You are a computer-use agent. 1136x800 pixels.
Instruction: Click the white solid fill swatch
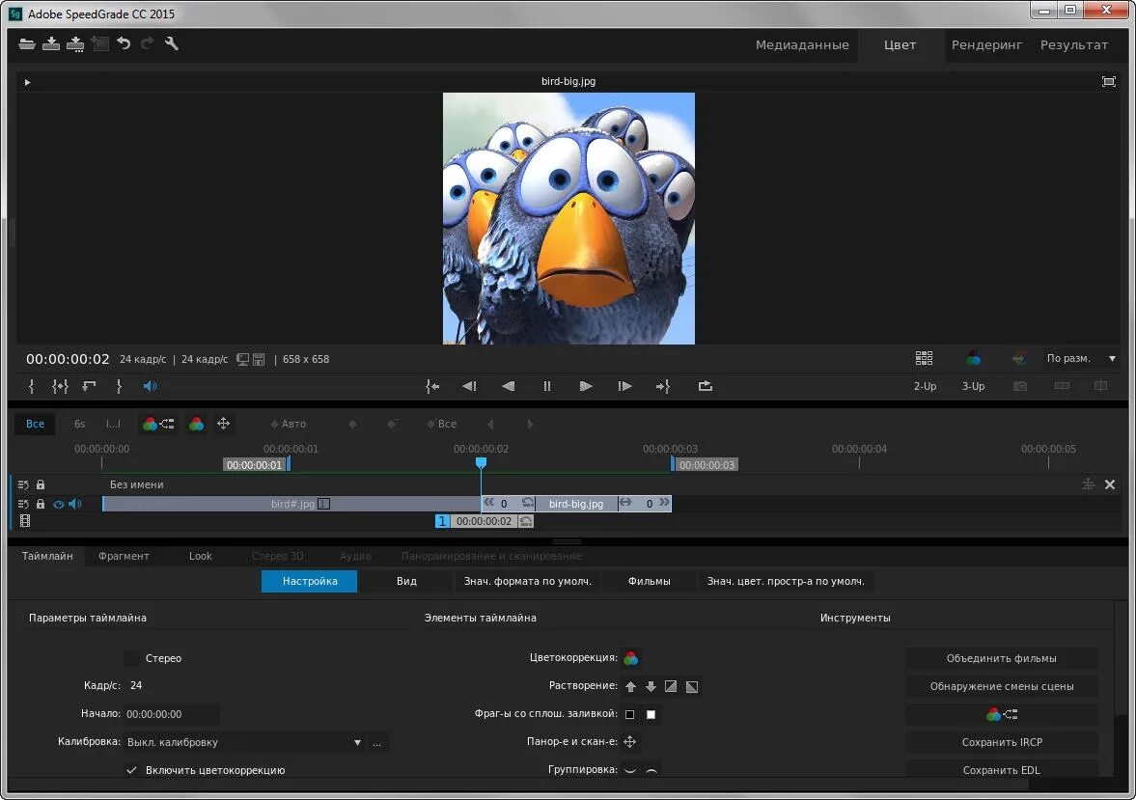(651, 714)
